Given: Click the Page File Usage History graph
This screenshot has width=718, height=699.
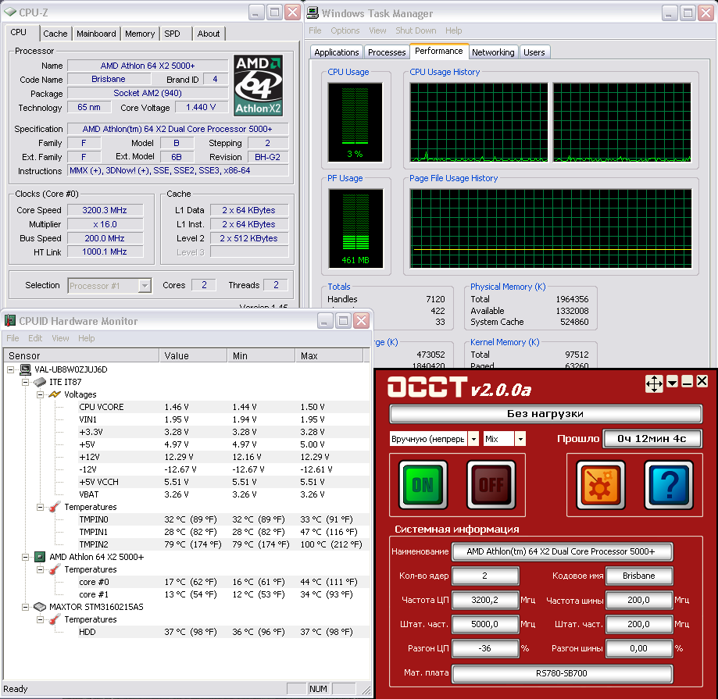Looking at the screenshot, I should click(x=551, y=228).
